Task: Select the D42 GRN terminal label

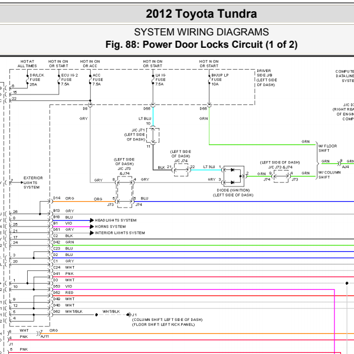Action: coord(64,242)
